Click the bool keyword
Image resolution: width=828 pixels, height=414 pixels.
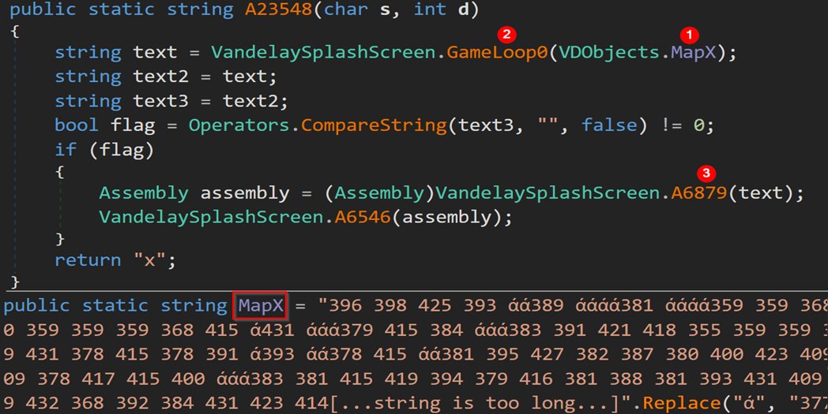coord(77,125)
